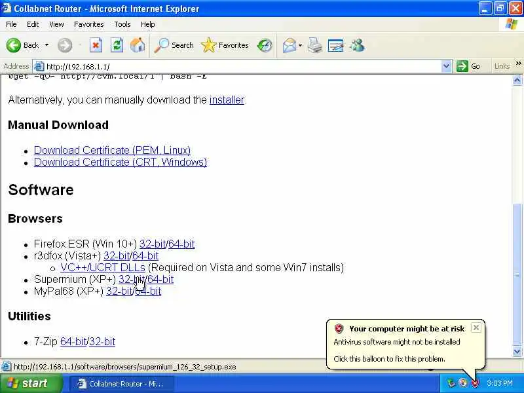Image resolution: width=524 pixels, height=393 pixels.
Task: Download Certificate (CRT, Windows) link
Action: [x=121, y=162]
